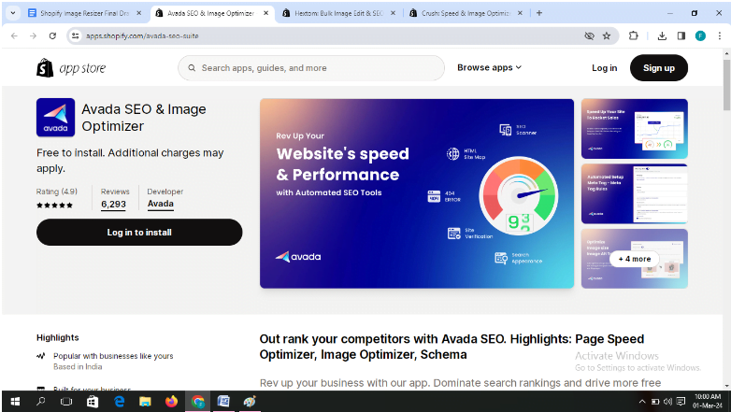
Task: Click the Avada SEO & Image Optimizer title
Action: click(x=144, y=118)
